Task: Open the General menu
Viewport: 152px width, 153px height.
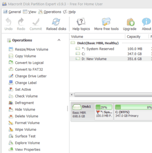Action: click(12, 12)
